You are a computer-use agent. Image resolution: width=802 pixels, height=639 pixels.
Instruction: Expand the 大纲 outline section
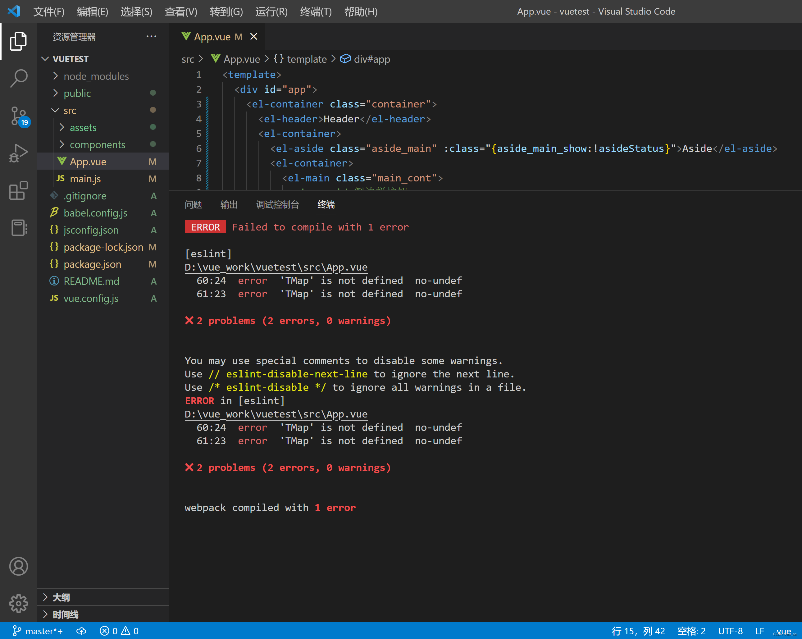(61, 597)
